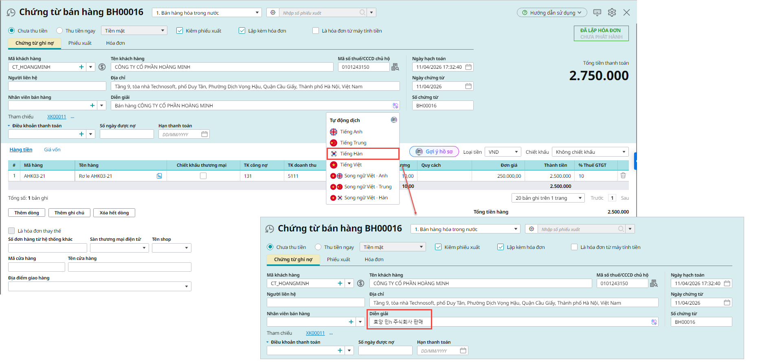Open the Tên shop dropdown
Screen dimensions: 760x362
click(171, 248)
